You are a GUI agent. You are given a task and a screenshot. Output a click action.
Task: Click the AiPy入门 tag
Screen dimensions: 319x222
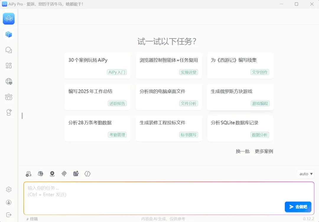pos(117,72)
